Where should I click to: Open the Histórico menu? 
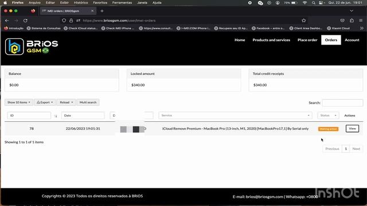[x=81, y=3]
